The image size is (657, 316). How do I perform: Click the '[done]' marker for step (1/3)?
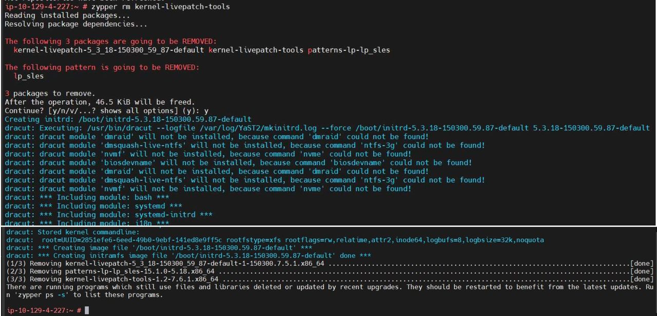(642, 264)
